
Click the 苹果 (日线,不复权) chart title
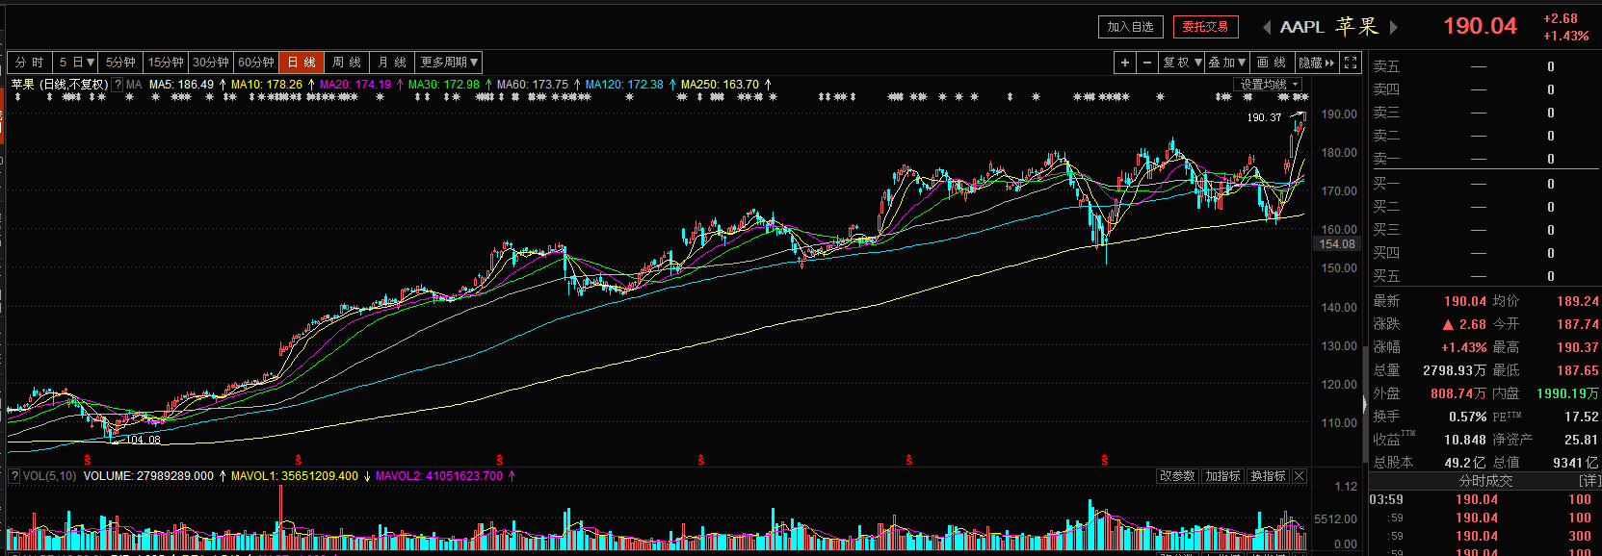(x=59, y=85)
